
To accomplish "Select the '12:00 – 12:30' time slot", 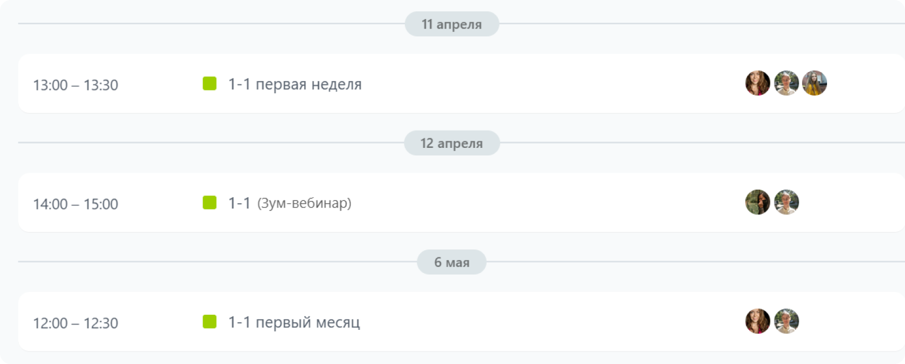I will 76,322.
